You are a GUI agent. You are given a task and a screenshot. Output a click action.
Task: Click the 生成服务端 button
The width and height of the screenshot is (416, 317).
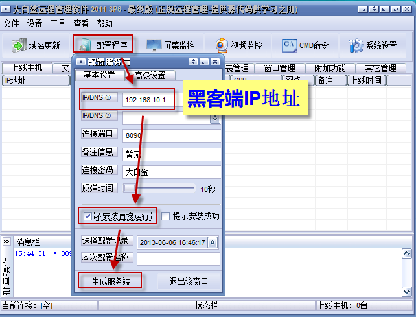[x=110, y=281]
